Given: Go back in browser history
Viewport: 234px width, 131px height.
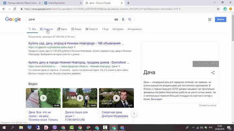Looking at the screenshot, I should [4, 9].
